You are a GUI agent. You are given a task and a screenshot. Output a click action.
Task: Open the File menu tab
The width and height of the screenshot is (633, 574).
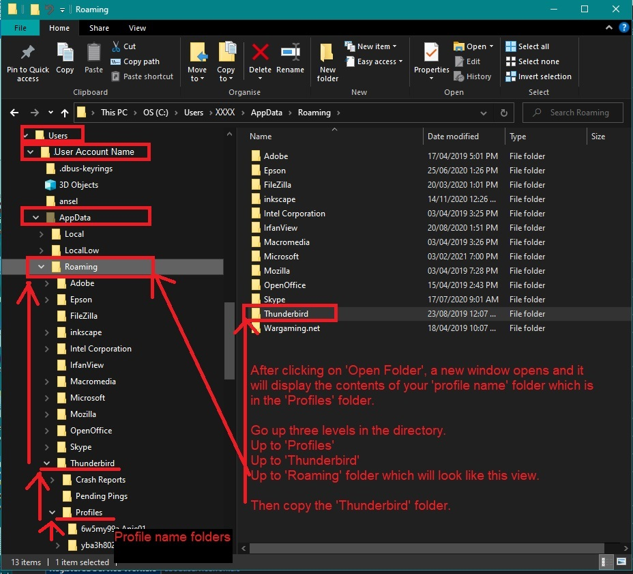coord(20,28)
